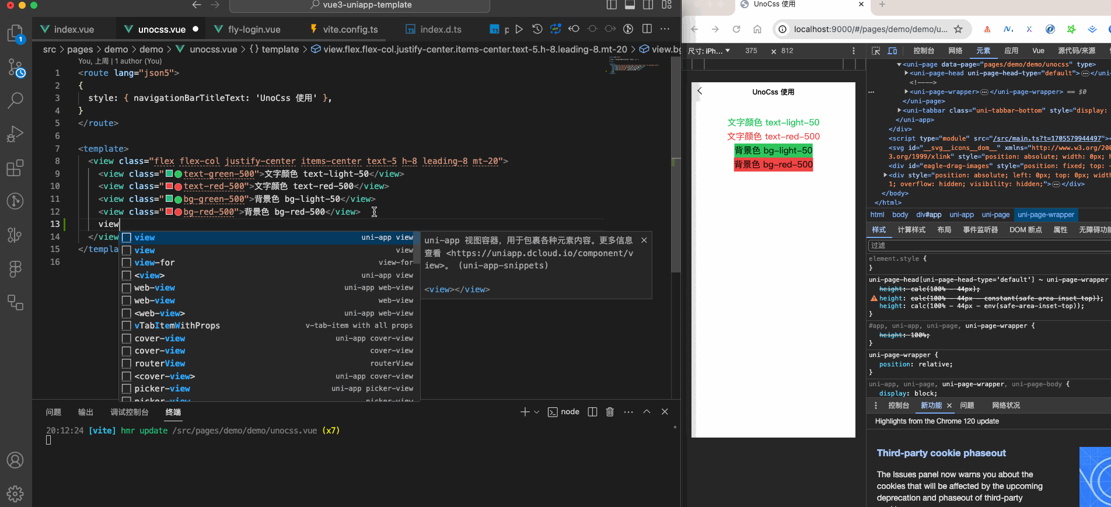Select the 计算样式 tab in DevTools
The height and width of the screenshot is (507, 1111).
coord(911,230)
